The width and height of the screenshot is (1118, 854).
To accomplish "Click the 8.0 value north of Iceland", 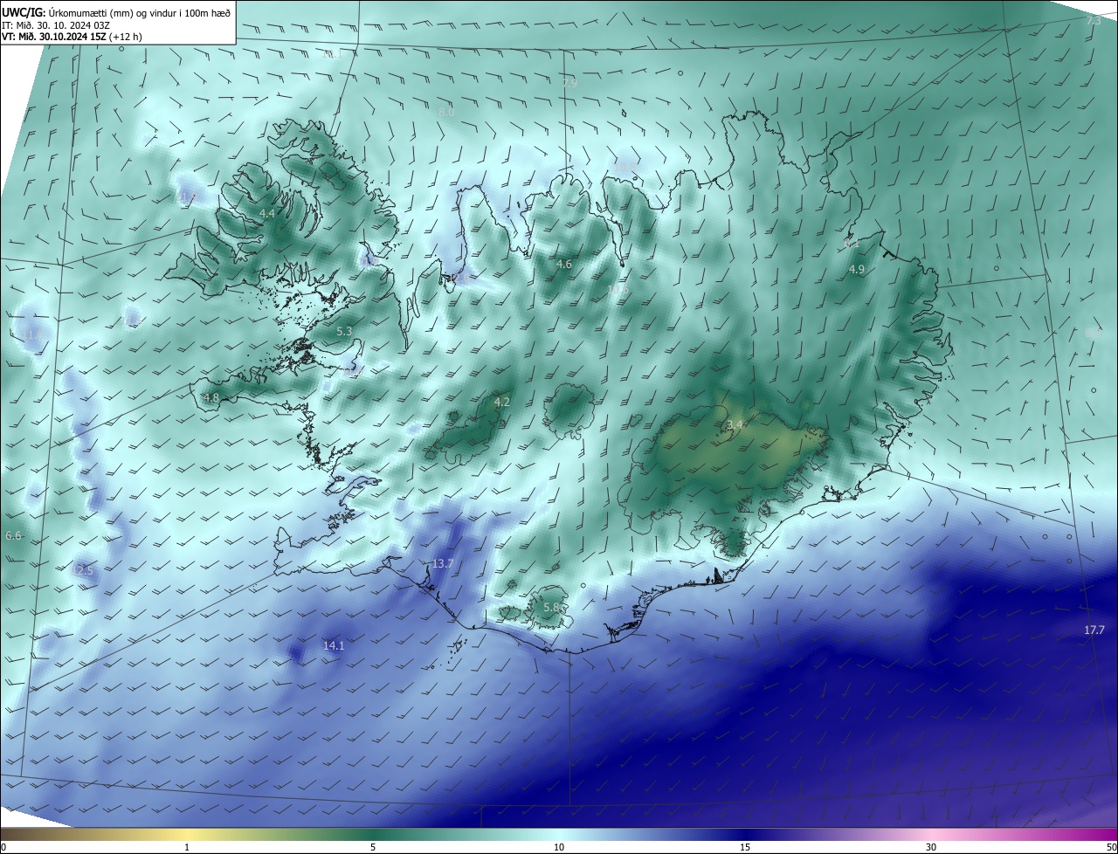I will [446, 113].
